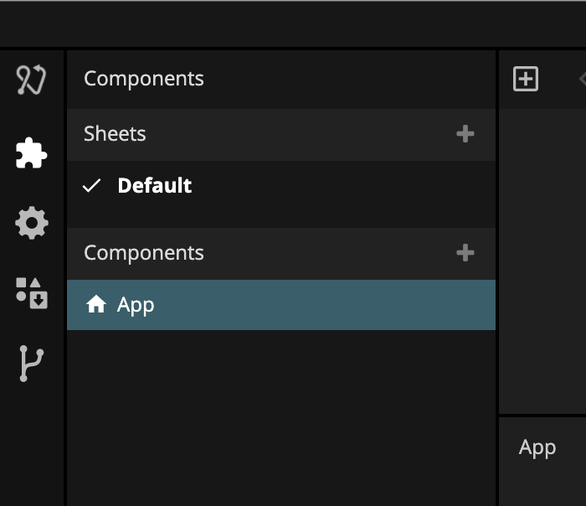586x506 pixels.
Task: Select the App component row
Action: [x=280, y=305]
